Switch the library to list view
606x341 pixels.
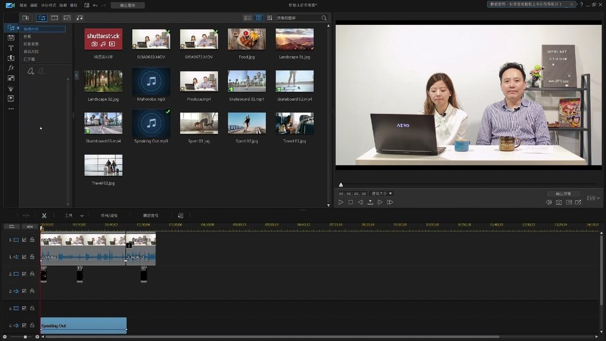click(x=247, y=18)
